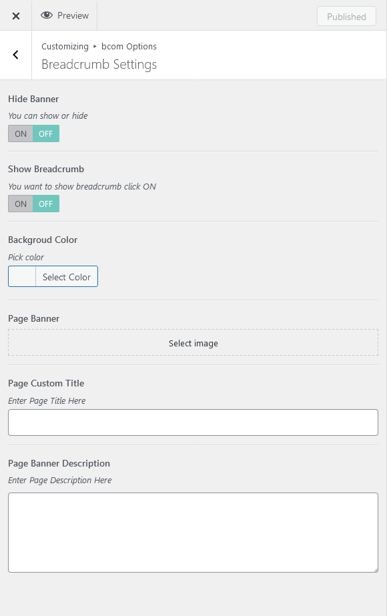Switch Show Breadcrumb to OFF
The height and width of the screenshot is (616, 387).
pos(46,204)
